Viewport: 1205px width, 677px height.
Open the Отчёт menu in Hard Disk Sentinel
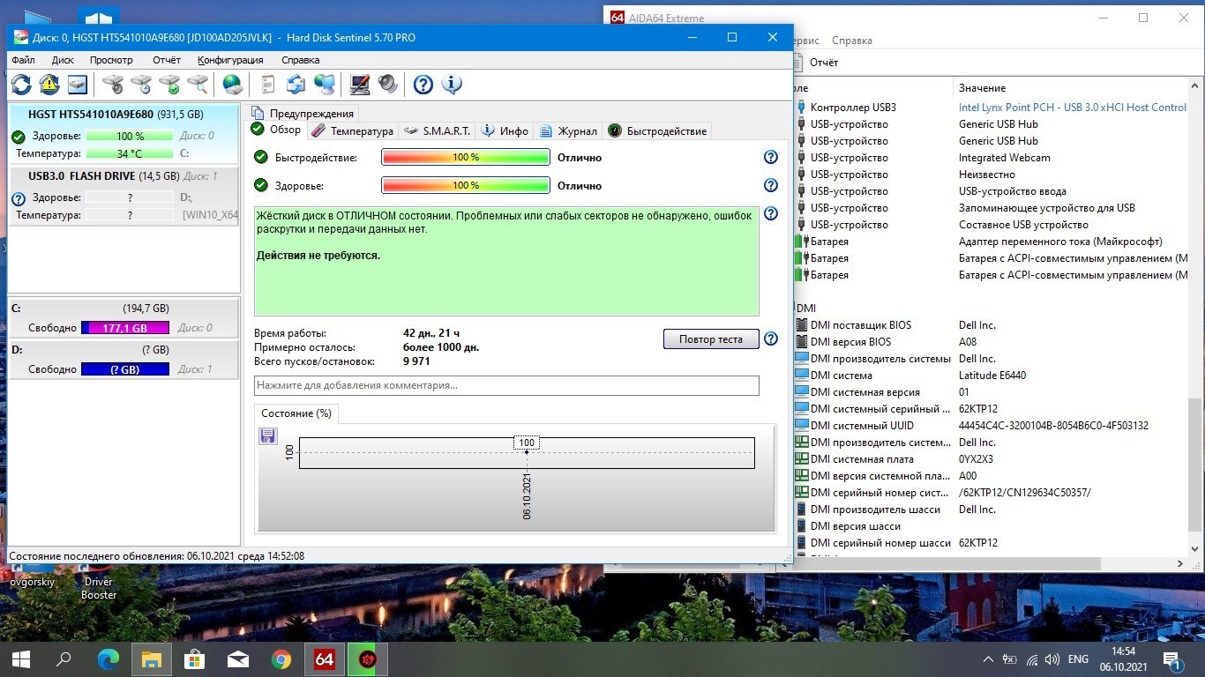click(x=167, y=60)
